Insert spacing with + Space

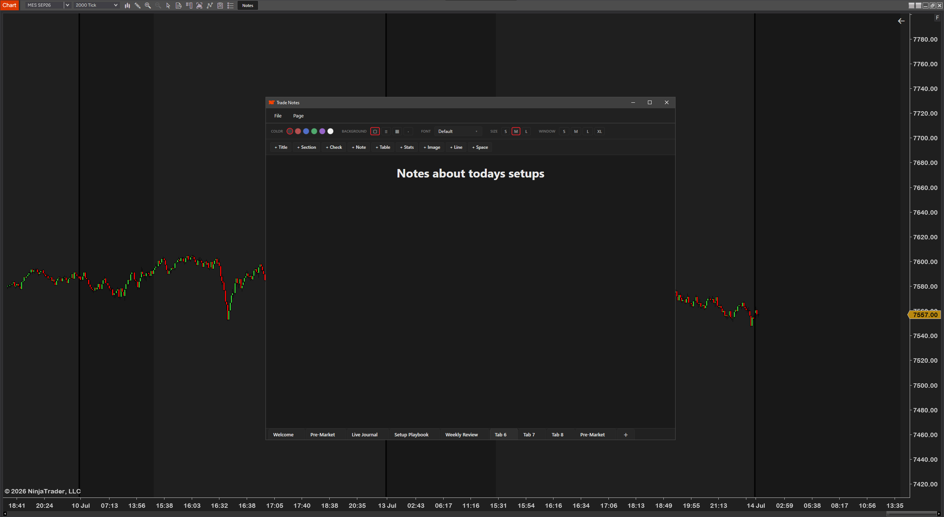pos(480,147)
